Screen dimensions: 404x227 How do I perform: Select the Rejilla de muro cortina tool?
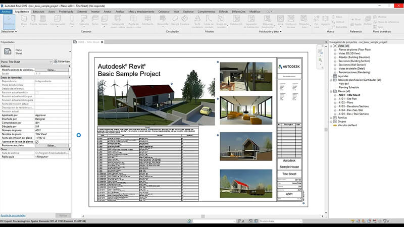pyautogui.click(x=133, y=22)
